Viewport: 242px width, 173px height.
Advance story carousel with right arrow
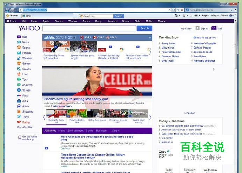pyautogui.click(x=150, y=117)
